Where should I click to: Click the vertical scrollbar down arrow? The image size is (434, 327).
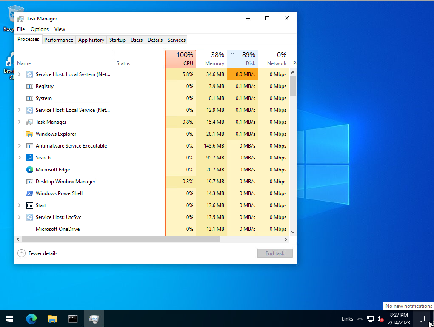click(x=293, y=232)
